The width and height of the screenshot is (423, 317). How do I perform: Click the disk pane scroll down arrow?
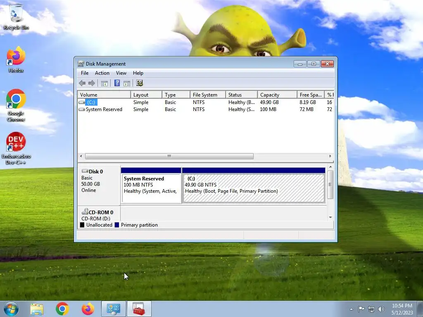point(330,217)
